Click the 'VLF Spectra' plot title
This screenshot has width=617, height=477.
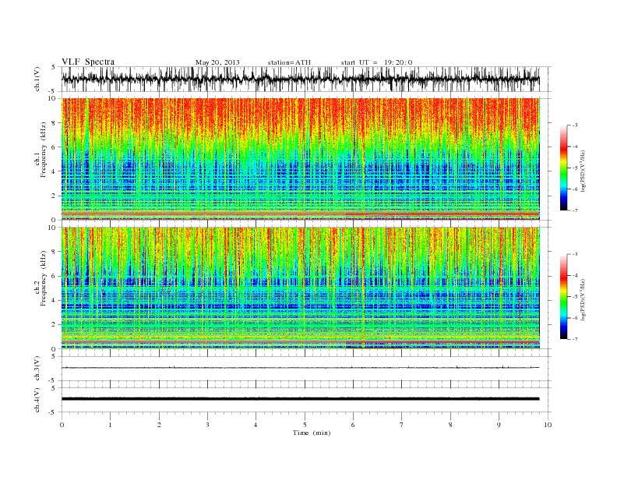coord(88,62)
